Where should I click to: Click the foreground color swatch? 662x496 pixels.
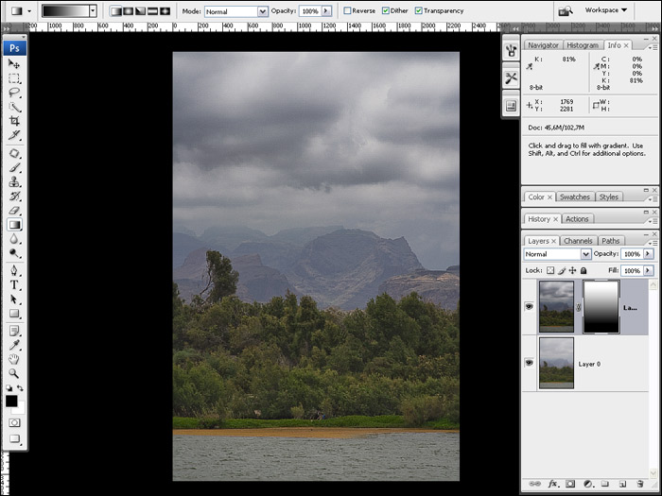pos(11,401)
